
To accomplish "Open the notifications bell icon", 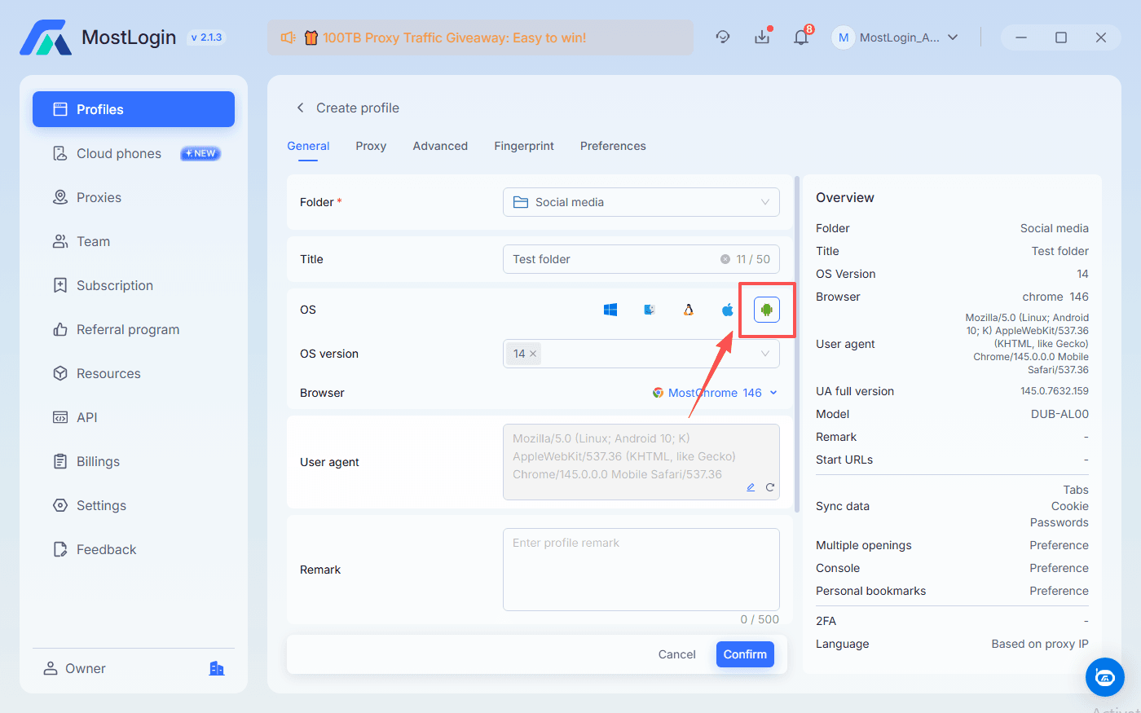I will (x=801, y=37).
